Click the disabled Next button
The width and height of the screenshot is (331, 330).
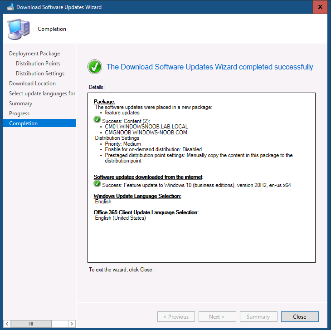coord(217,316)
